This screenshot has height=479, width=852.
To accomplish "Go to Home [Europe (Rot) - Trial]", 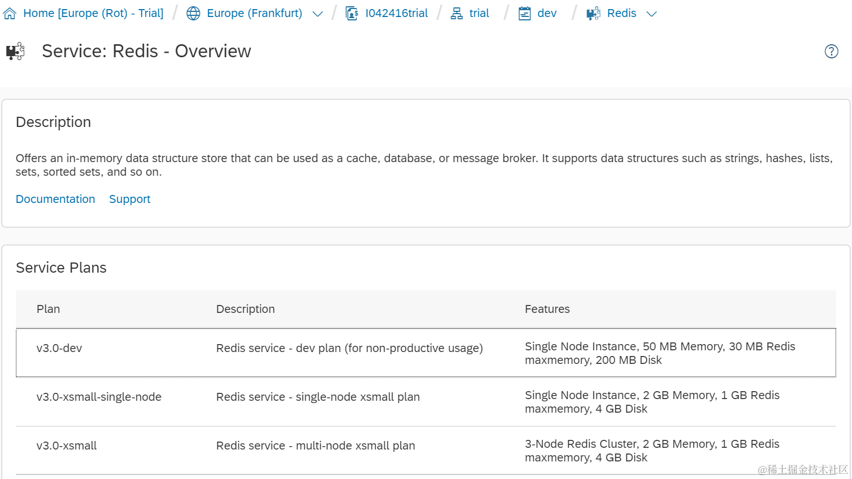I will tap(93, 14).
